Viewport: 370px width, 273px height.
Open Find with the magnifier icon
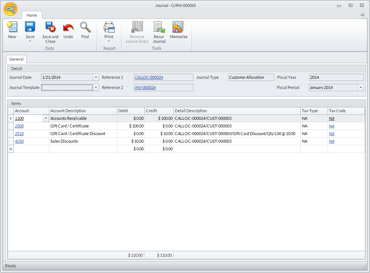click(x=85, y=27)
